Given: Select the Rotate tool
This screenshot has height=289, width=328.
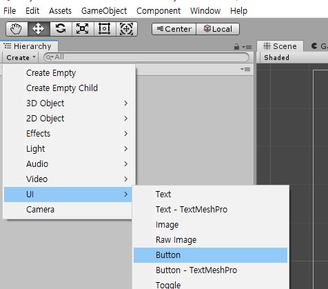Looking at the screenshot, I should 61,29.
